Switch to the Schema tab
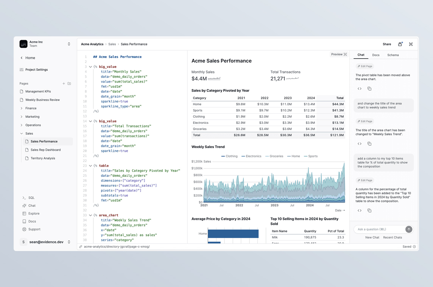The width and height of the screenshot is (433, 287). 393,55
